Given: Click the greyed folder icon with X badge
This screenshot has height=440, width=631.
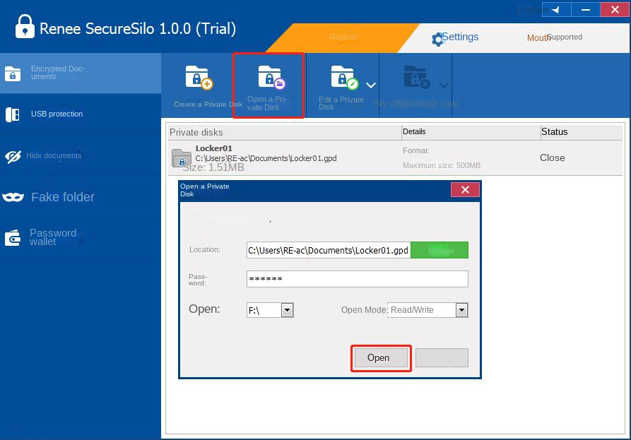Looking at the screenshot, I should click(416, 78).
